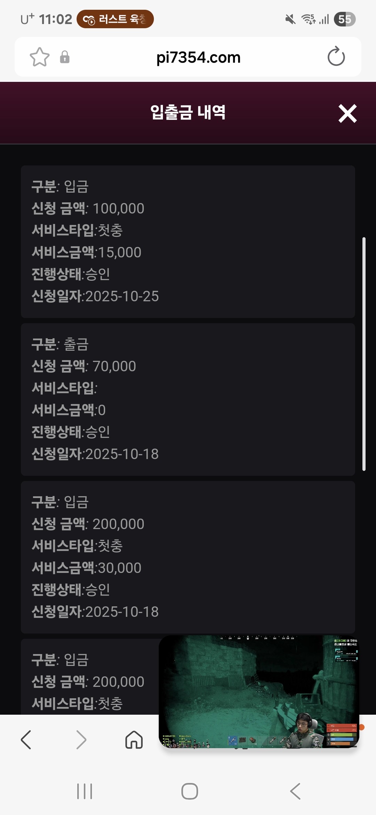Screen dimensions: 376x815
Task: Tap the muted sound status icon
Action: click(x=290, y=19)
